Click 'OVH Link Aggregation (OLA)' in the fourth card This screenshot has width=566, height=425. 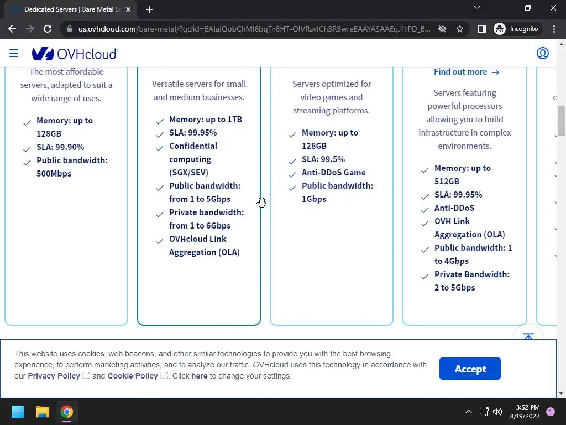469,227
